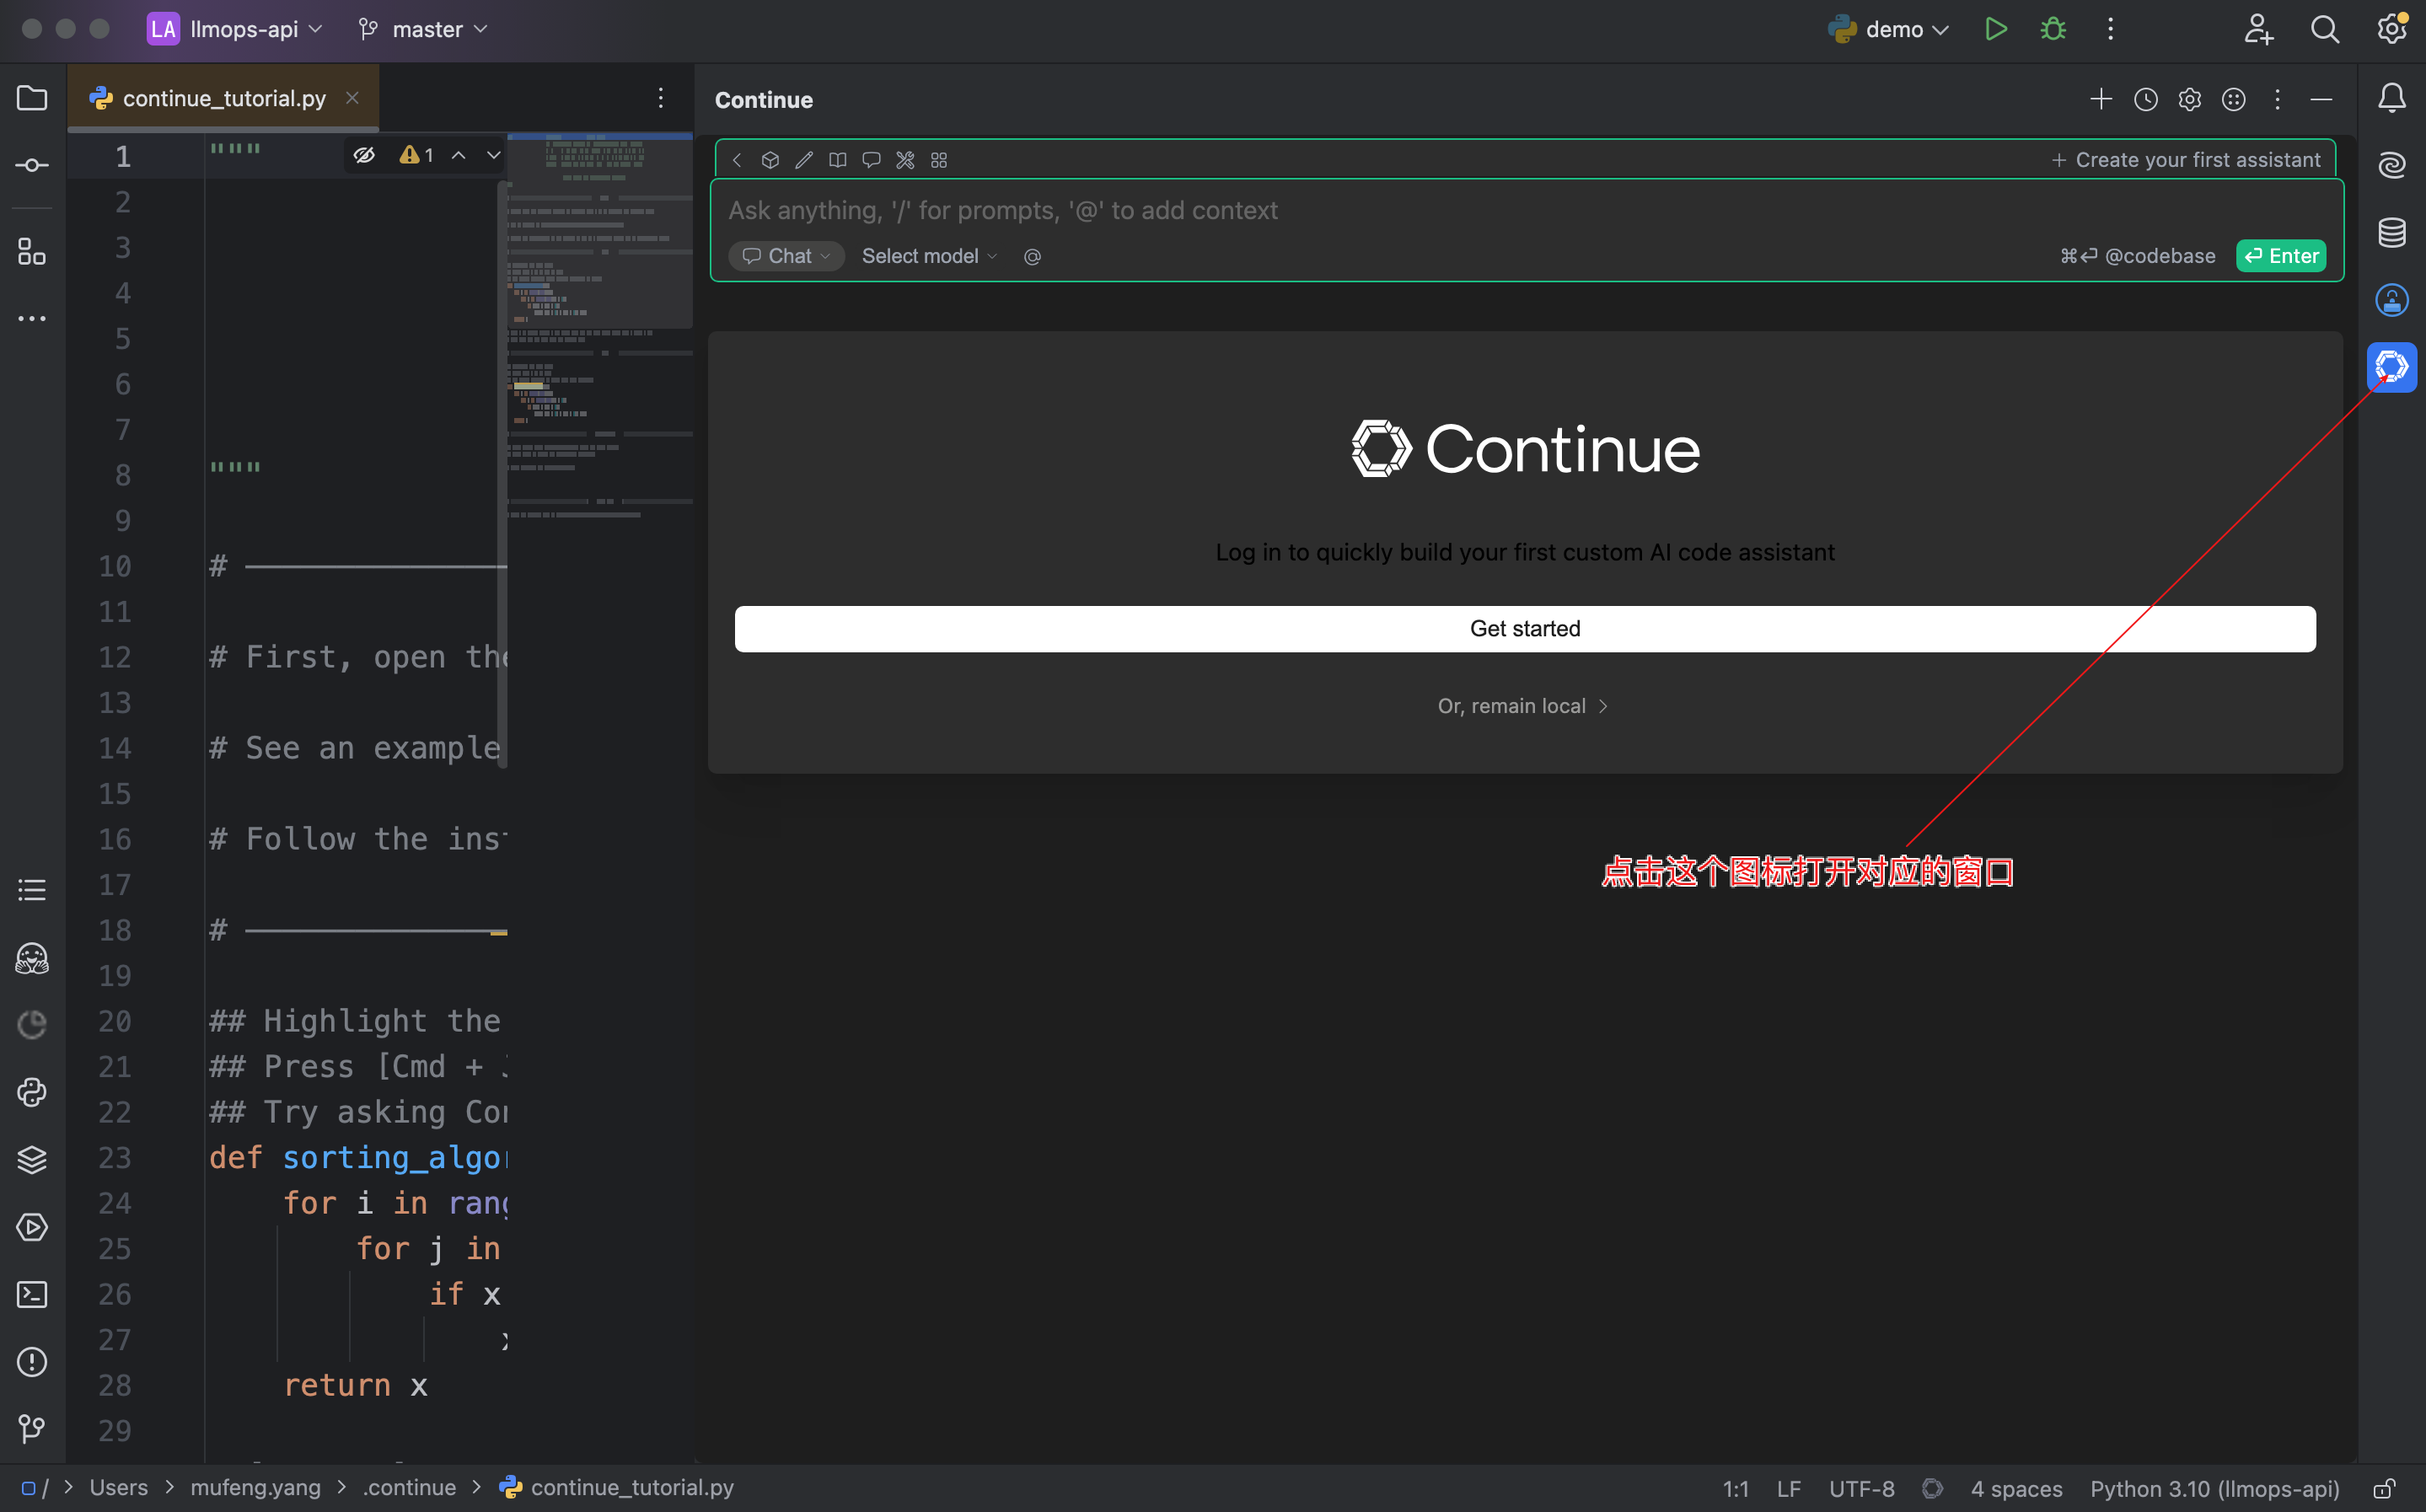Select the pencil Edit mode in Continue toolbar
This screenshot has height=1512, width=2426.
tap(803, 160)
